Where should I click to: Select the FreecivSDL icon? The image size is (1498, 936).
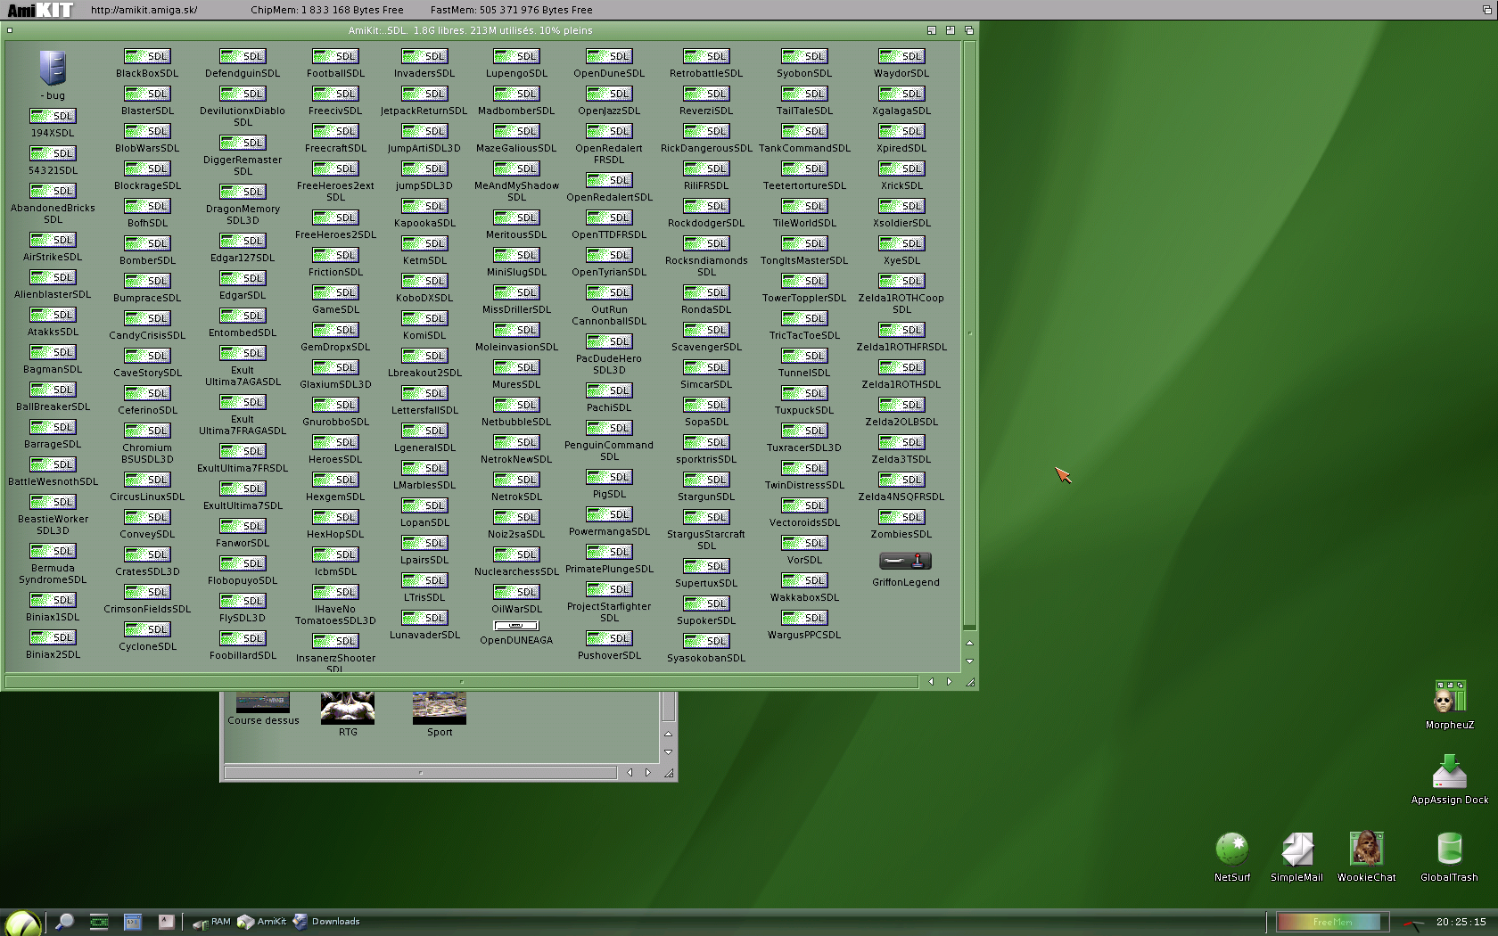pyautogui.click(x=335, y=94)
